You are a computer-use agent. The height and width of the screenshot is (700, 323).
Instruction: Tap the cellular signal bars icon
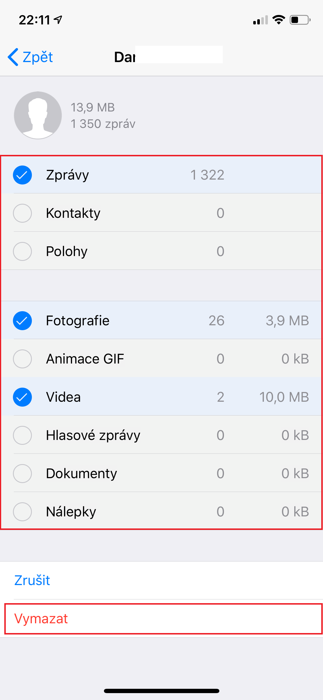(x=260, y=20)
